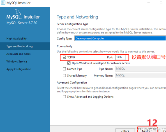Open the Config Type dropdown
Image resolution: width=166 pixels, height=132 pixels.
coord(120,38)
